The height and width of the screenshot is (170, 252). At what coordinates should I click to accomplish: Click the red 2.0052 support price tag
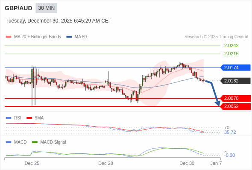[235, 107]
